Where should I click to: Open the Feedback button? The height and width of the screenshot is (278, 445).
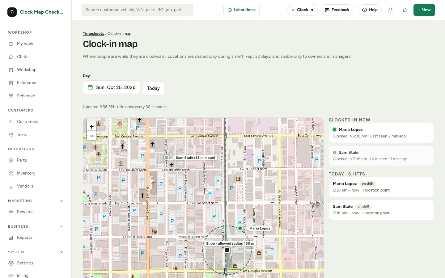pyautogui.click(x=337, y=10)
